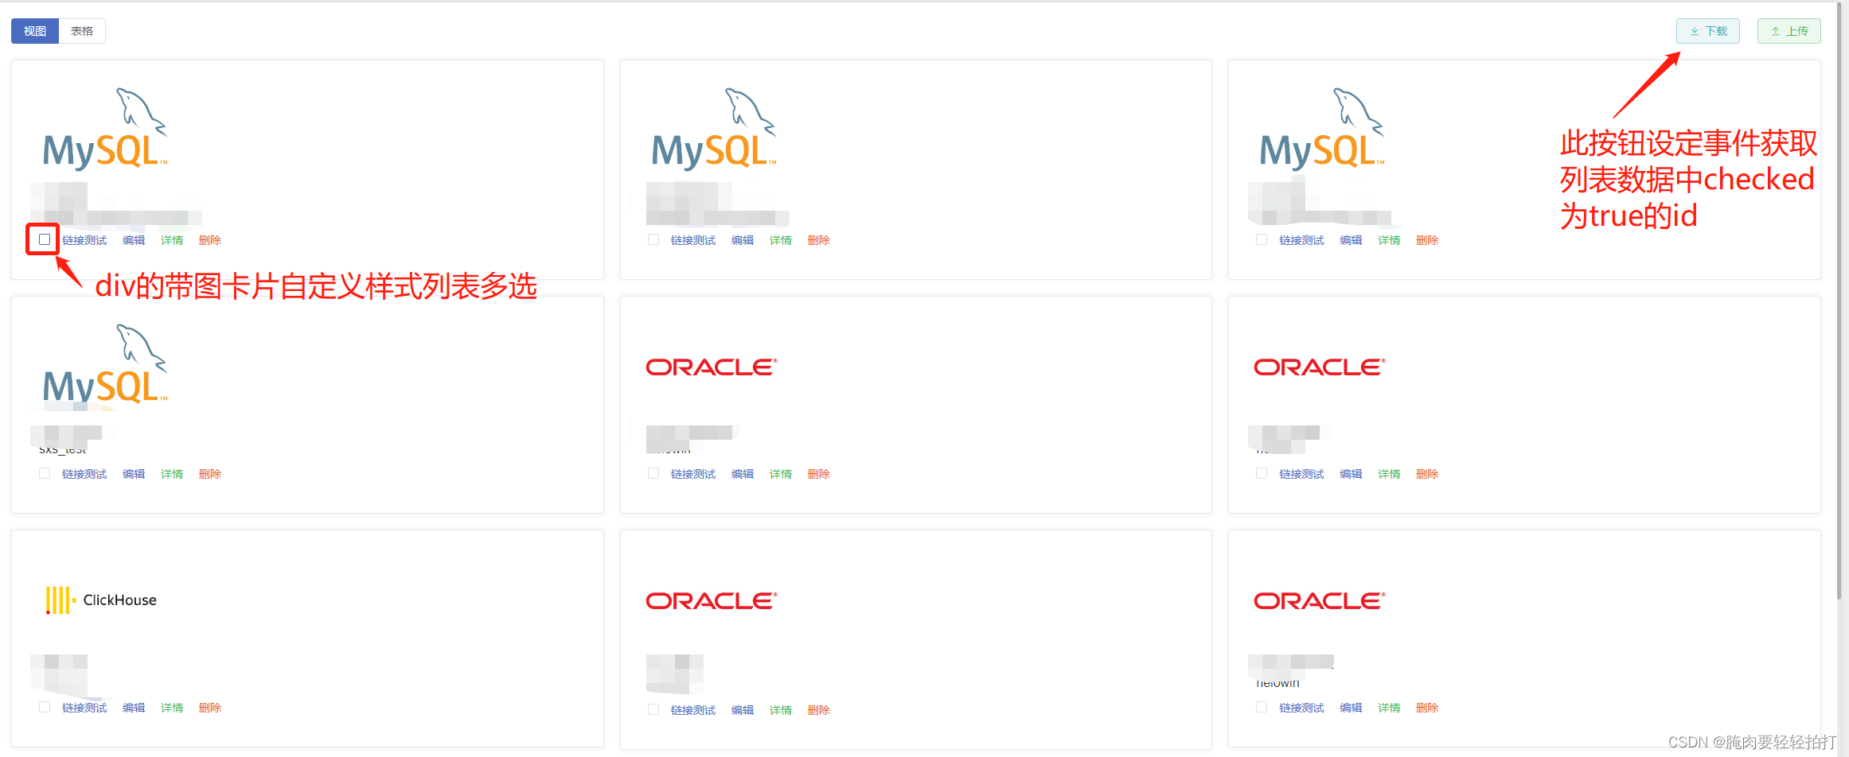Check the checkbox on the top-right MySQL card
Viewport: 1849px width, 757px height.
[1262, 239]
